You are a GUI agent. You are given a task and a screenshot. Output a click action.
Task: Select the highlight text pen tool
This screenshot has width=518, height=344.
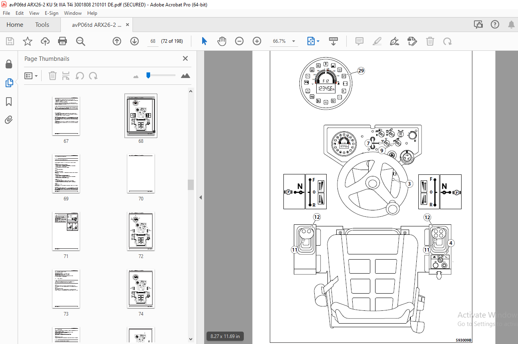[x=377, y=41]
